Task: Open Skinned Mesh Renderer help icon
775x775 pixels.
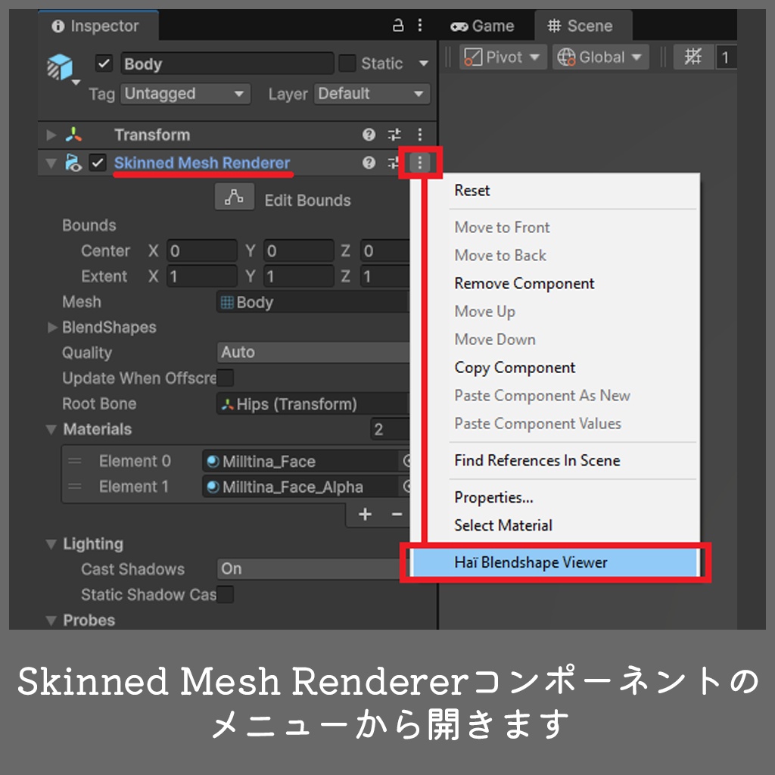Action: click(369, 163)
